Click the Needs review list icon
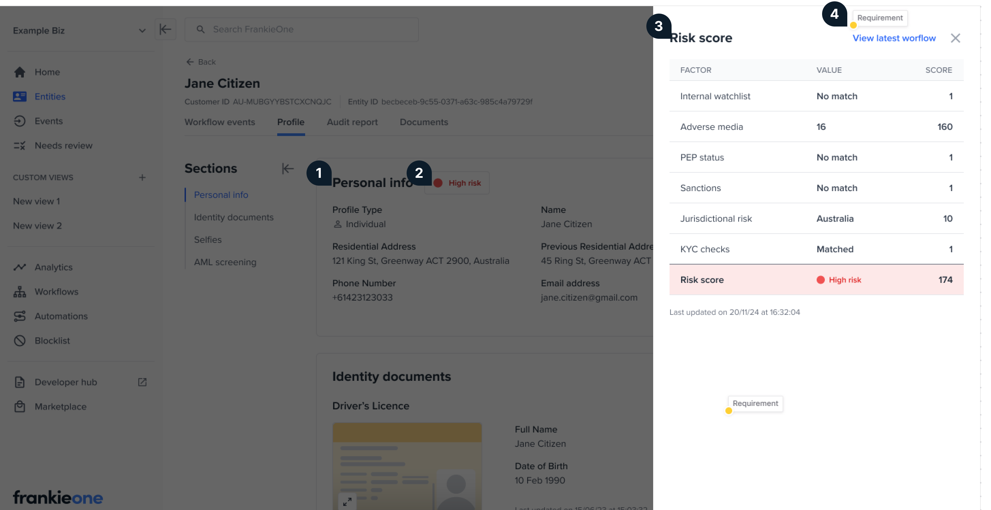The height and width of the screenshot is (510, 991). [x=20, y=146]
